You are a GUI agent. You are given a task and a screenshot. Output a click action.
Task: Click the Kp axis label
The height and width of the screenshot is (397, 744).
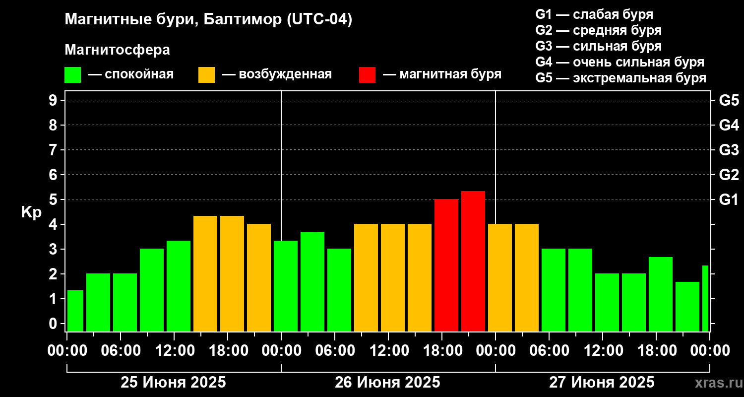[x=31, y=212]
